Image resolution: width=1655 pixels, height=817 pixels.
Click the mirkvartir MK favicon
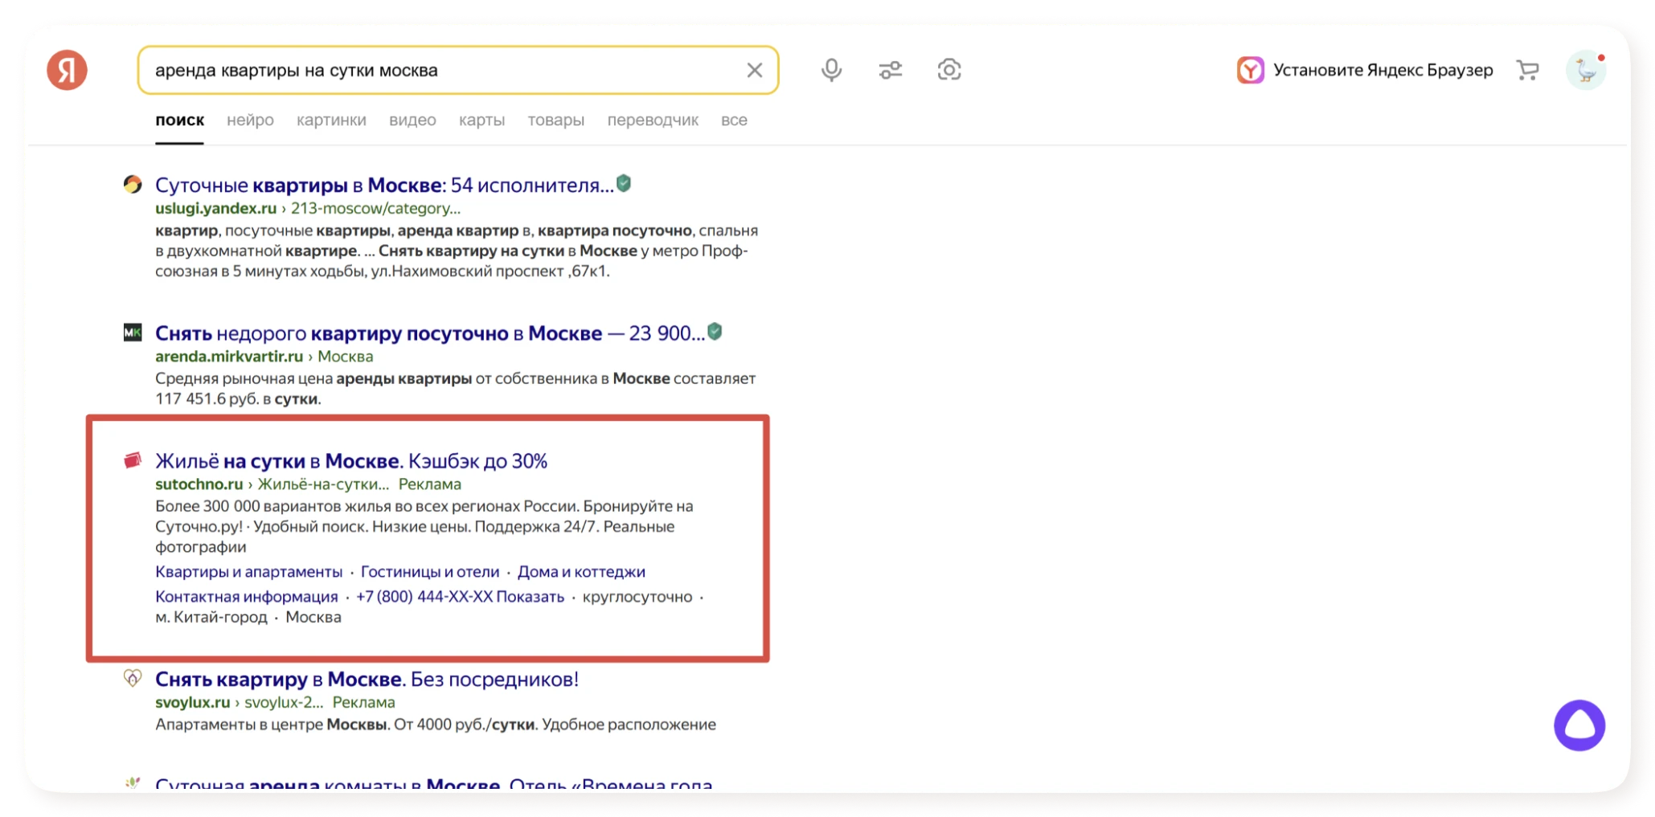click(x=133, y=332)
